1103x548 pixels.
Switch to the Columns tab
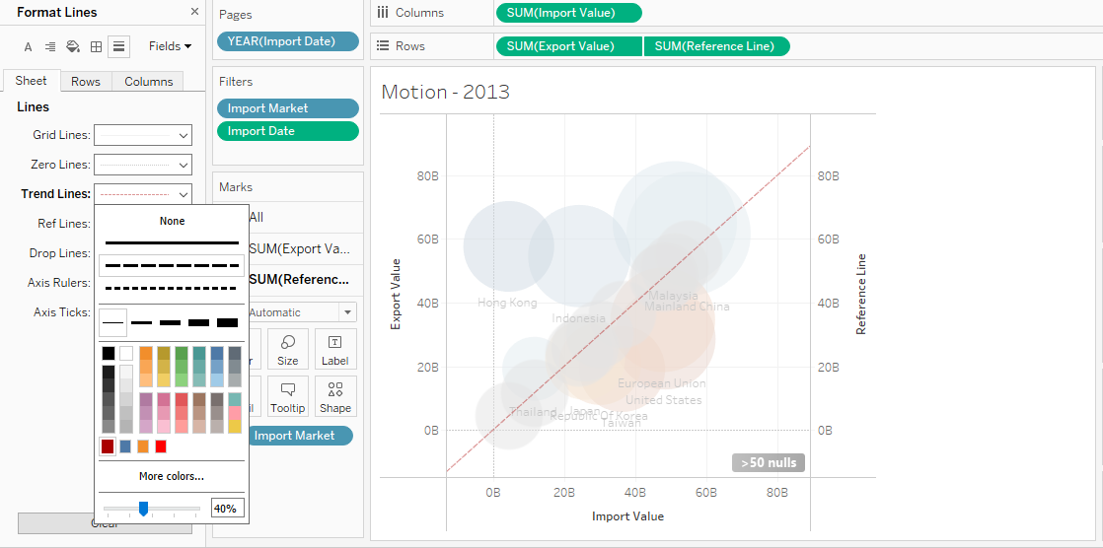point(149,82)
